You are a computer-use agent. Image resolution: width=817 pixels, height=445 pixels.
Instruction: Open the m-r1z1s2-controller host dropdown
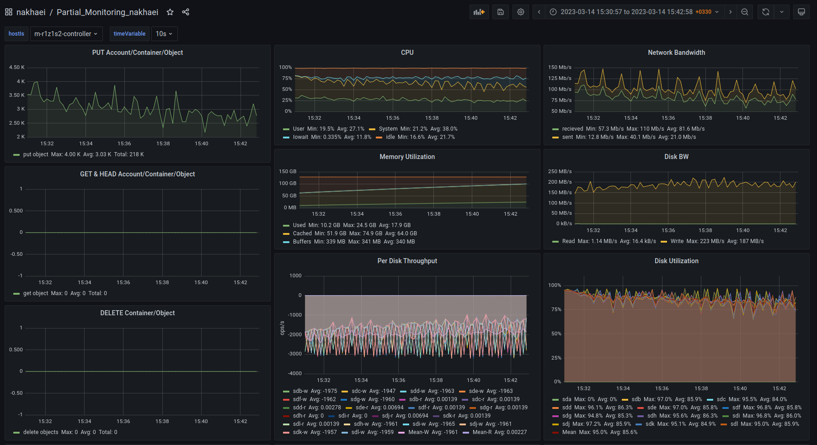(x=66, y=34)
